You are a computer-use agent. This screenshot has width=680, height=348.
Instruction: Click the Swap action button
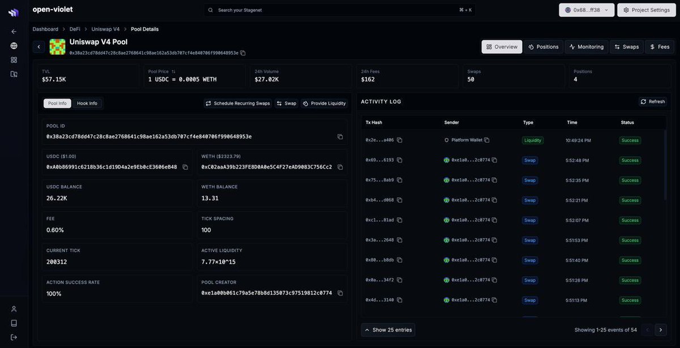(287, 104)
